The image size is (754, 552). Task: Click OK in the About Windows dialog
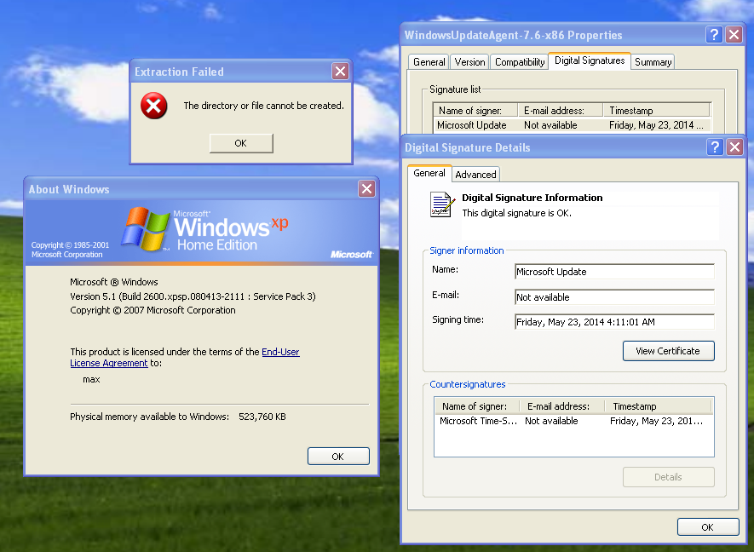tap(338, 457)
